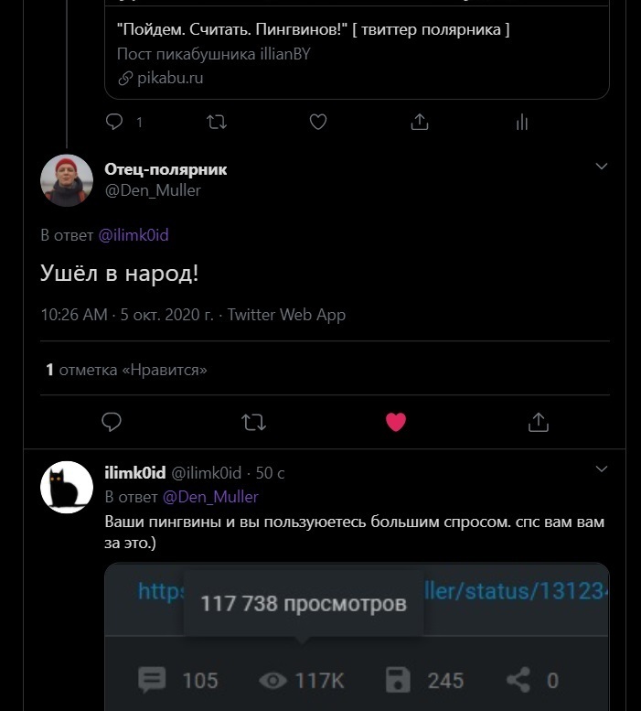
Task: Reply to the top pikabu link tweet
Action: pos(114,122)
